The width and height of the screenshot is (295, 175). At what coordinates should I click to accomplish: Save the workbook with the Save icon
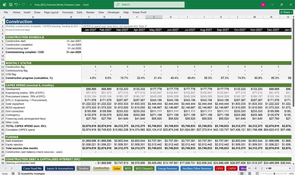tap(11, 4)
